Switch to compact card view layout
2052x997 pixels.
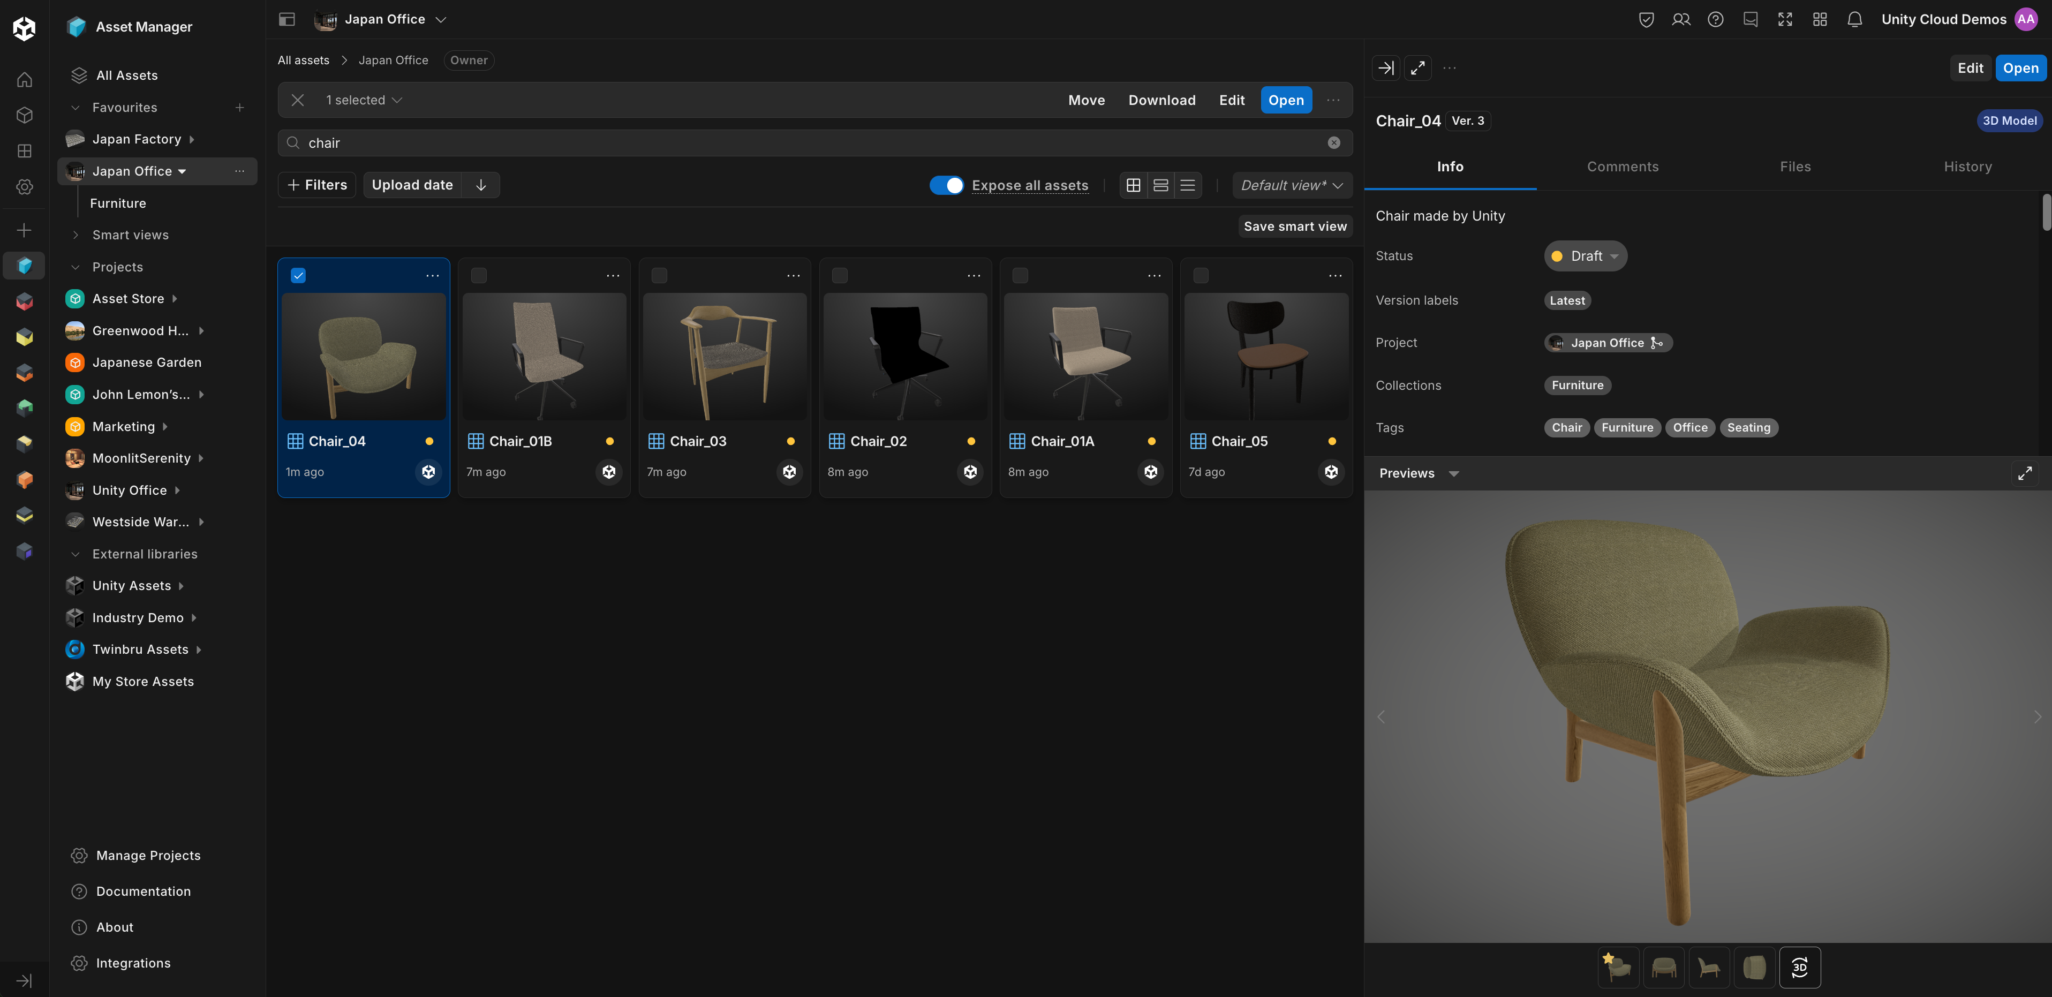click(x=1160, y=185)
